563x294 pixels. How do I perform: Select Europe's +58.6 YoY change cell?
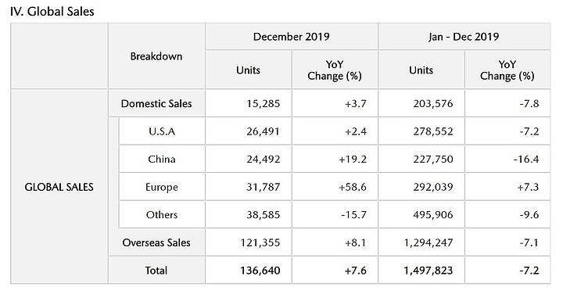(335, 187)
